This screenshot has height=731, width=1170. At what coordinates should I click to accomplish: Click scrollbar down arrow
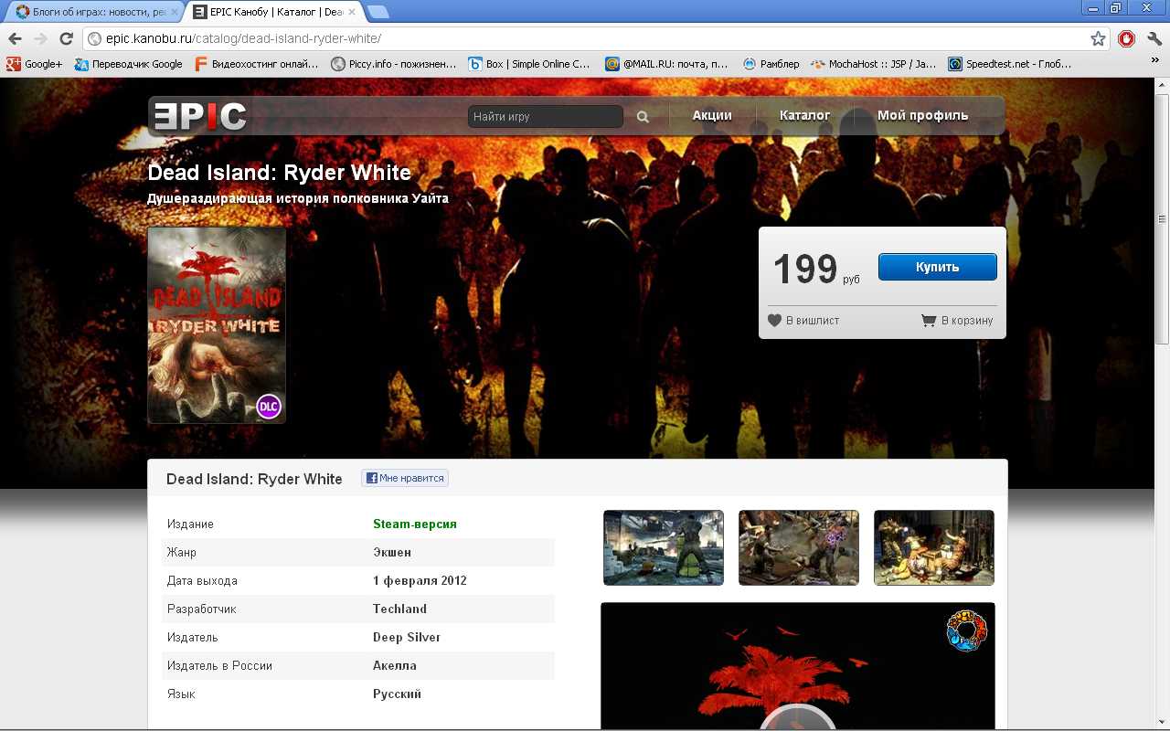coord(1162,722)
